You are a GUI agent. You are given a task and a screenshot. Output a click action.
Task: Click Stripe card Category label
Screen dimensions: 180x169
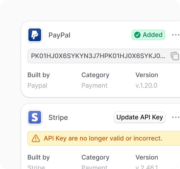point(96,157)
